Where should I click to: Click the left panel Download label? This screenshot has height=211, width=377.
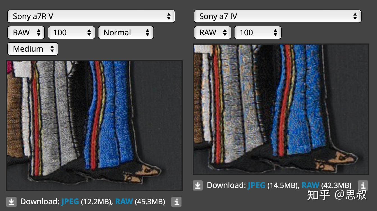coord(40,201)
